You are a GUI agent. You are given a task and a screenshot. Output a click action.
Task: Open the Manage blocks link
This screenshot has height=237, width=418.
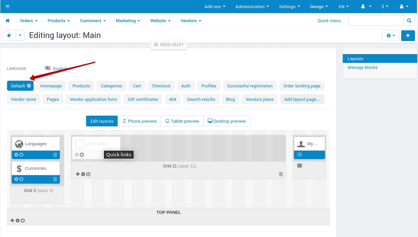pos(363,67)
